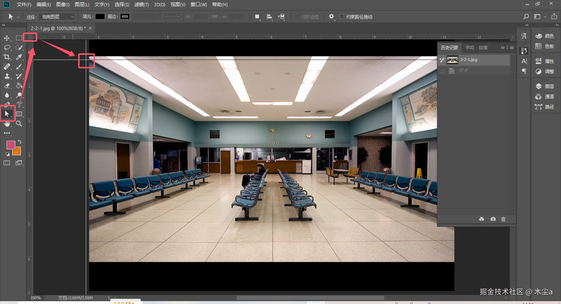Open the path operations square icon
This screenshot has width=561, height=304.
click(x=257, y=17)
